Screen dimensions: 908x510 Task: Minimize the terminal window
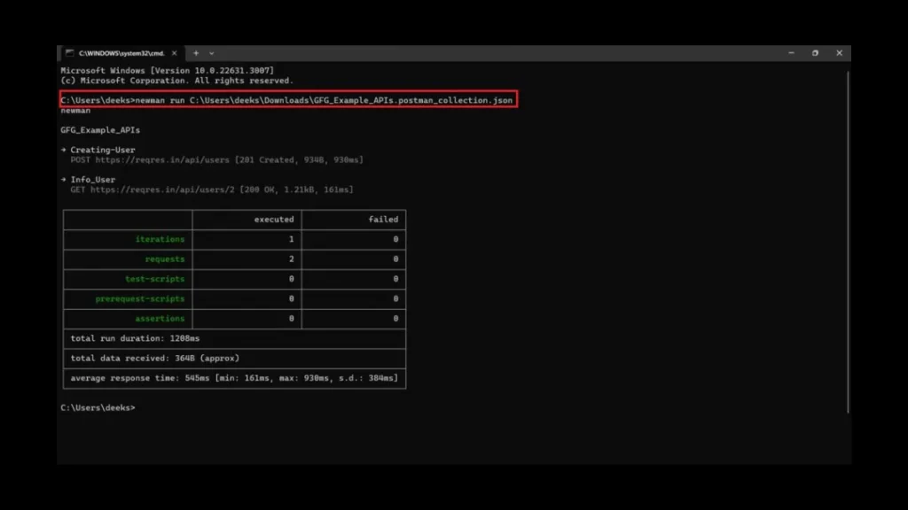point(790,53)
